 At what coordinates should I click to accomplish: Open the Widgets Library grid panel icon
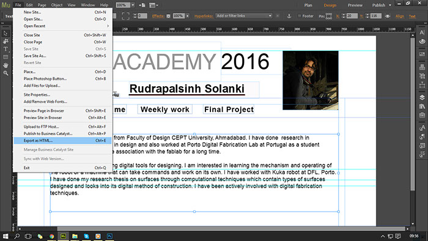tap(422, 54)
